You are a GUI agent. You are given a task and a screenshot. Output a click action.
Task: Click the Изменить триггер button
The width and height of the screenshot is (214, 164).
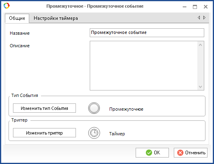[x=44, y=133]
